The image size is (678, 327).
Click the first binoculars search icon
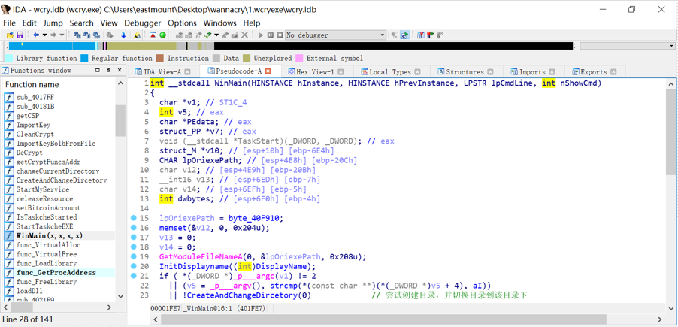(77, 35)
